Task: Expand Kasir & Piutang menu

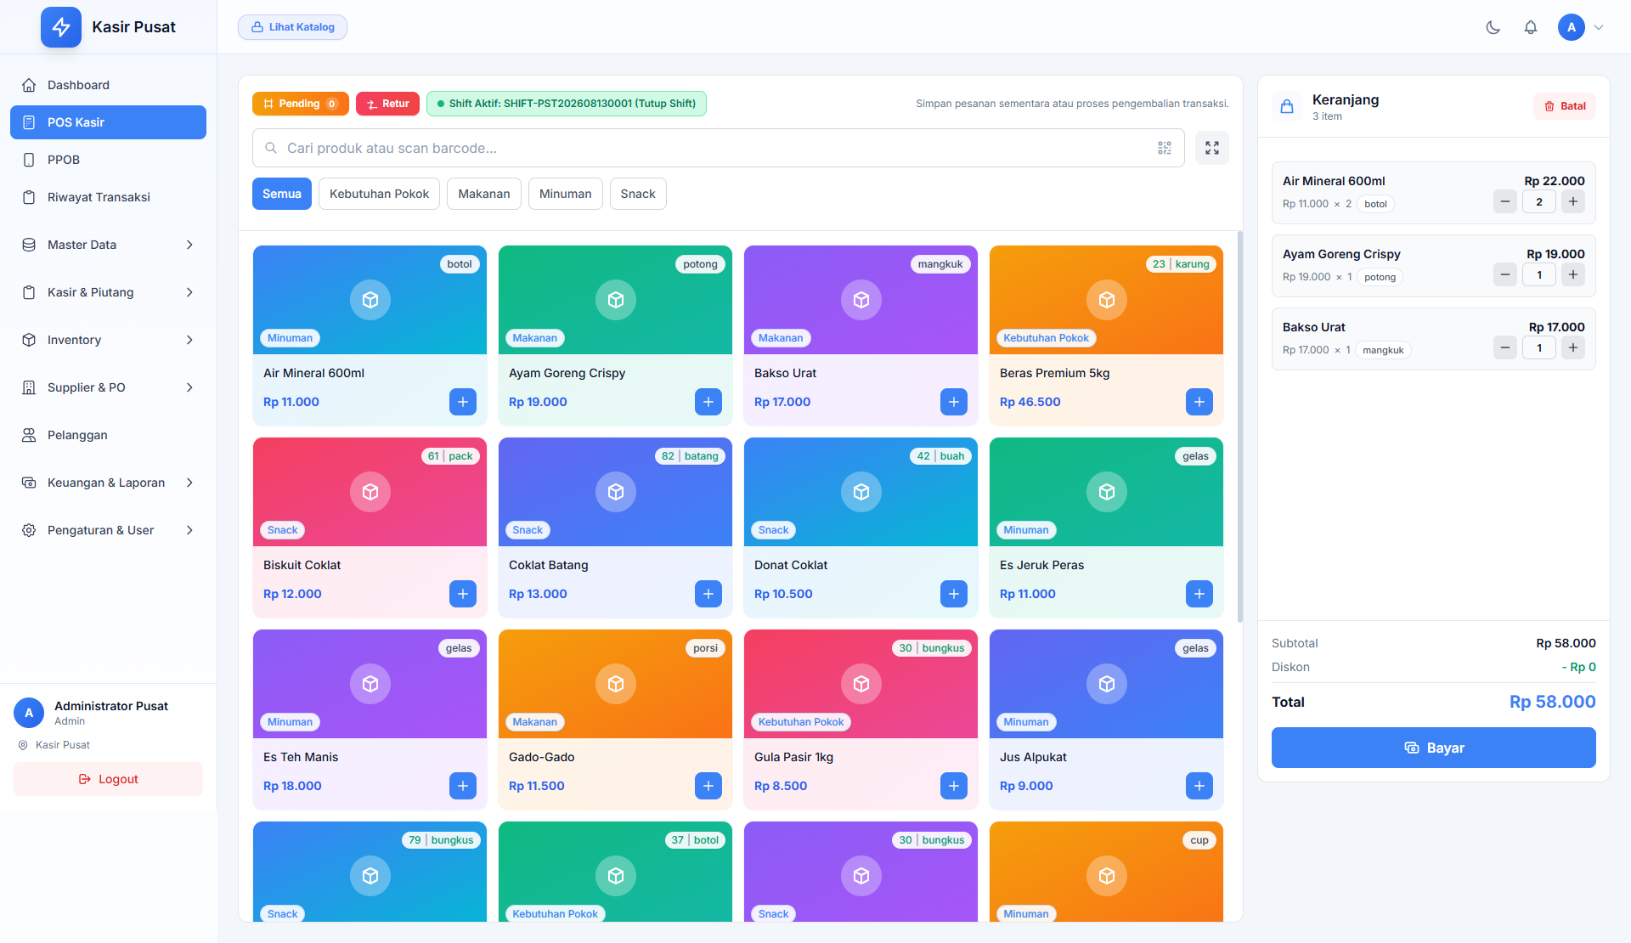Action: [x=108, y=292]
